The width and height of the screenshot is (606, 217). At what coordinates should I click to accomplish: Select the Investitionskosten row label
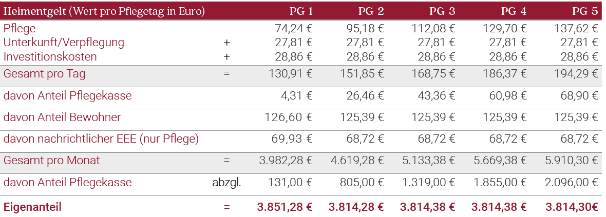click(50, 56)
